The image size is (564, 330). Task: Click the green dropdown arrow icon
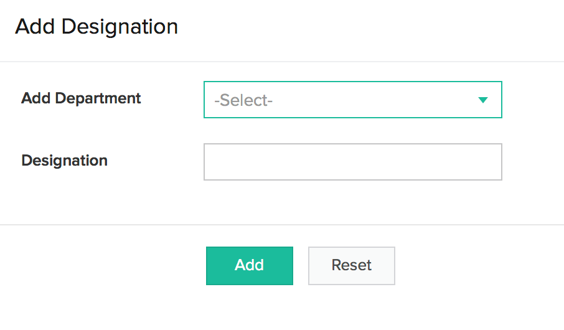(x=482, y=100)
